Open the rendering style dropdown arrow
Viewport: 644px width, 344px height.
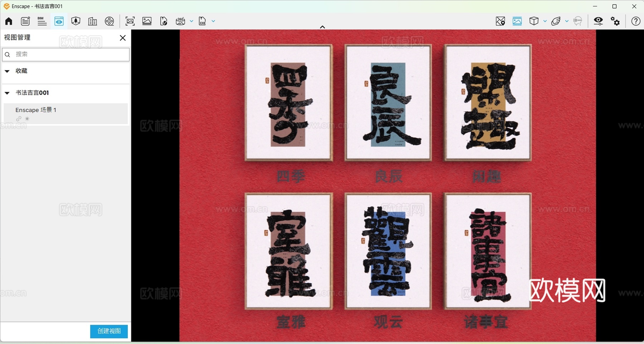[545, 21]
